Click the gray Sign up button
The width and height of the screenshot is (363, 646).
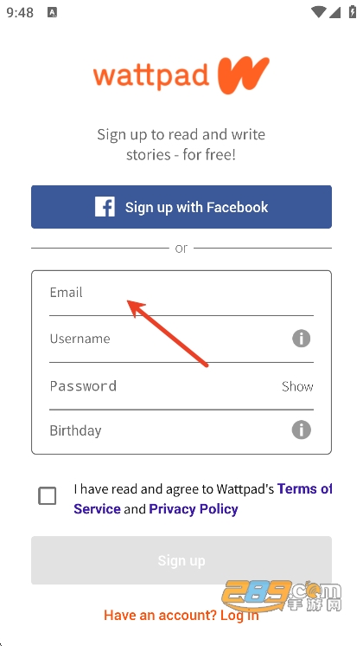(x=181, y=560)
